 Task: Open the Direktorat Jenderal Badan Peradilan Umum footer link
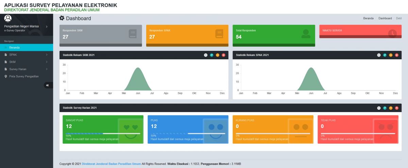pos(111,164)
